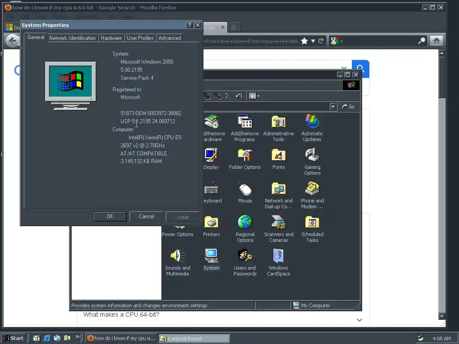The height and width of the screenshot is (344, 459).
Task: Click the Firefox page scrollbar up arrow
Action: pyautogui.click(x=442, y=53)
